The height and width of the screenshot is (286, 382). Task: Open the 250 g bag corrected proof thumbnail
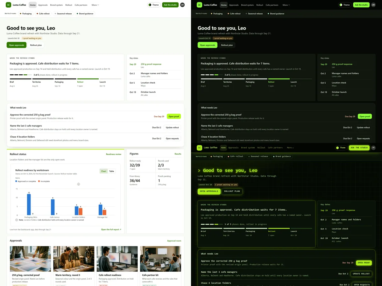tap(31, 259)
